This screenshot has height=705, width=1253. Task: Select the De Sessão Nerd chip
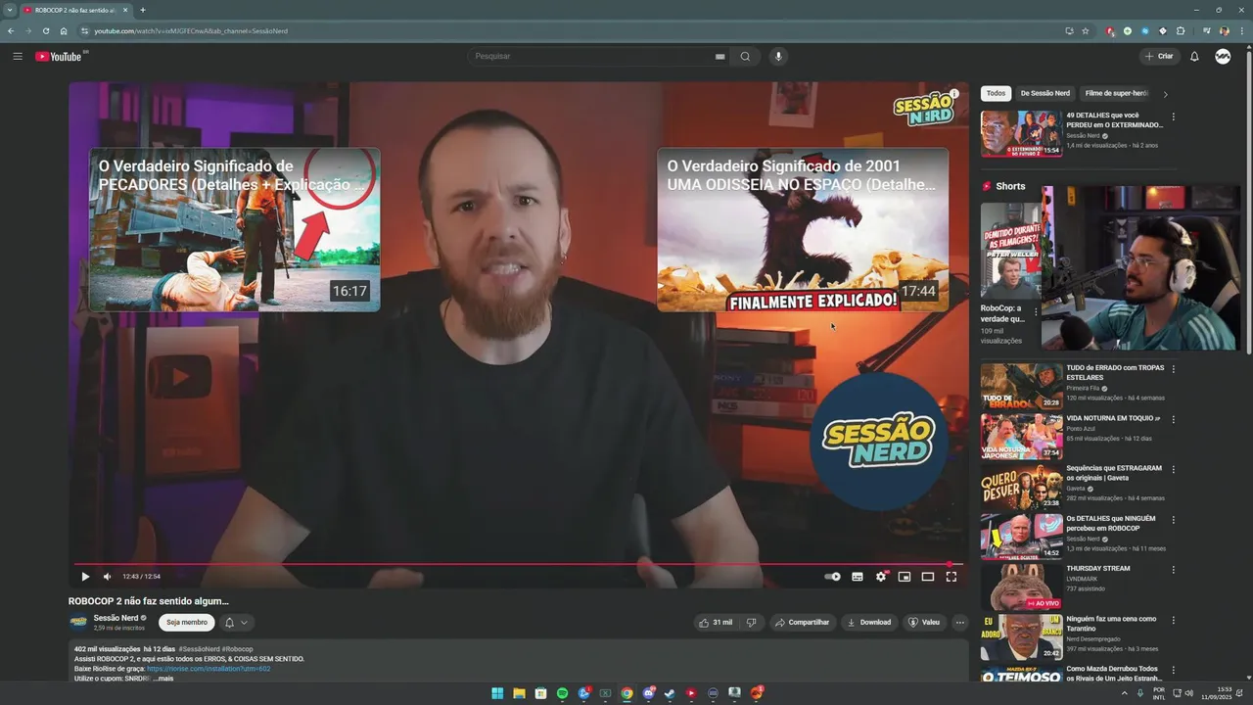point(1044,93)
